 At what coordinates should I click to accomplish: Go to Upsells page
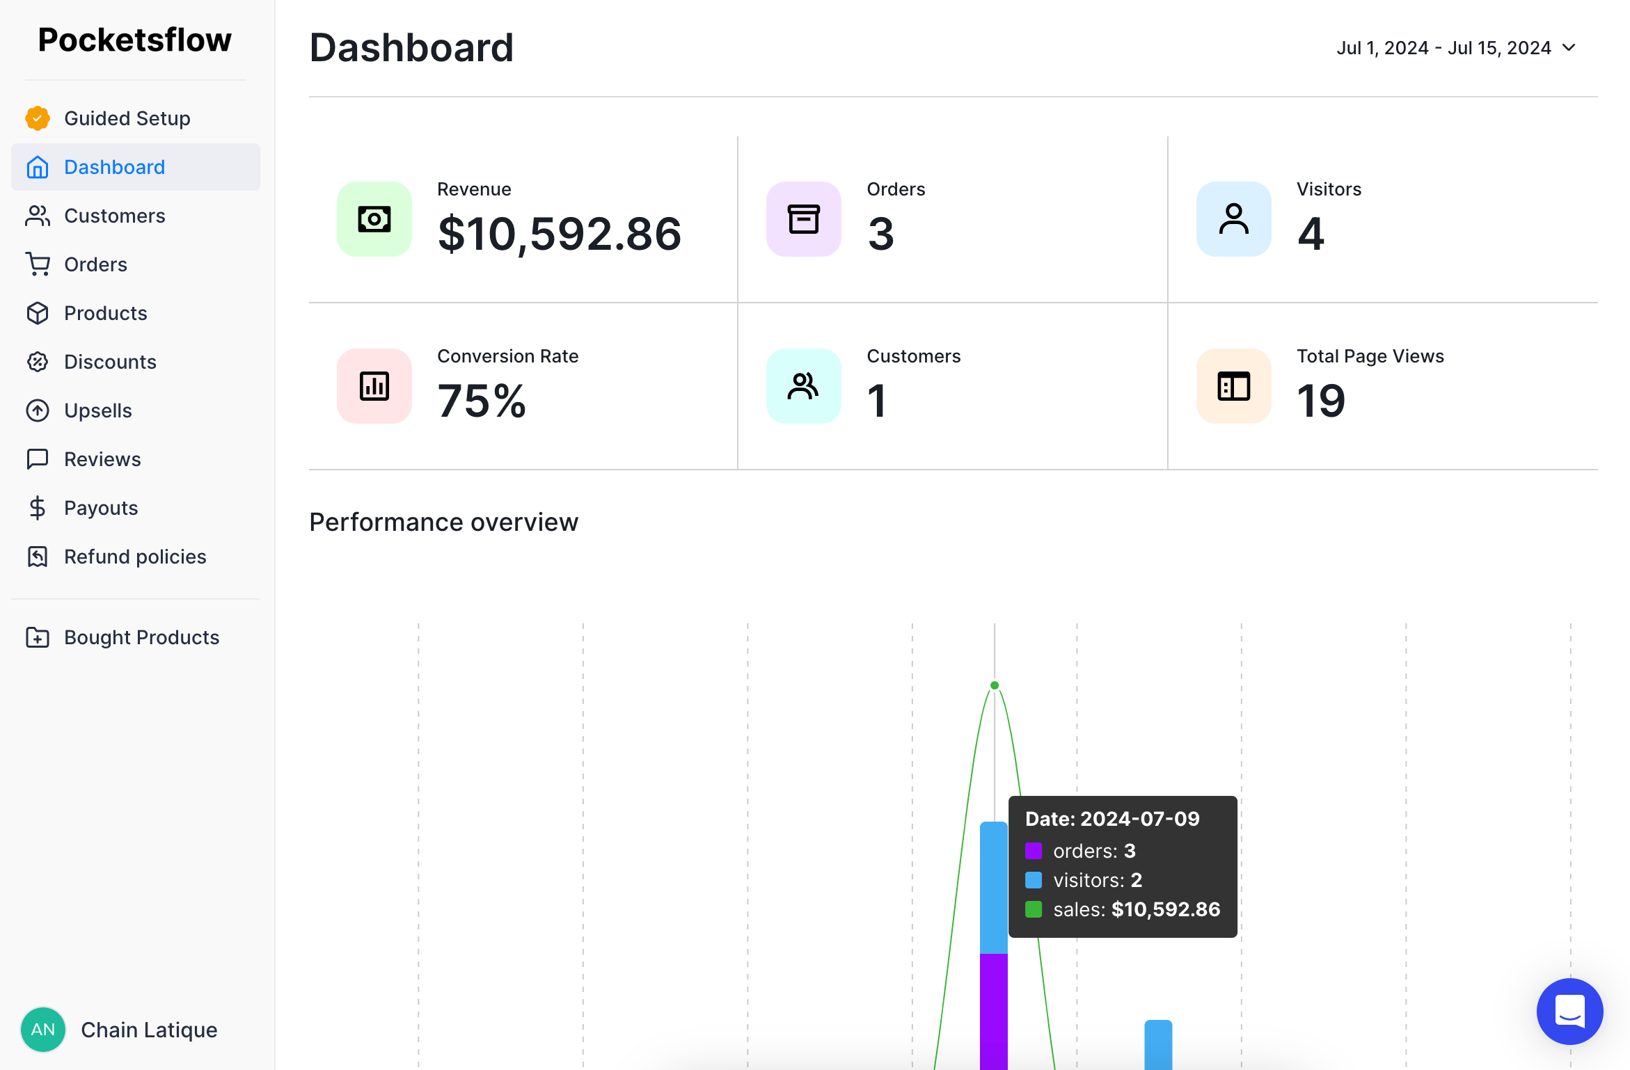click(x=136, y=410)
